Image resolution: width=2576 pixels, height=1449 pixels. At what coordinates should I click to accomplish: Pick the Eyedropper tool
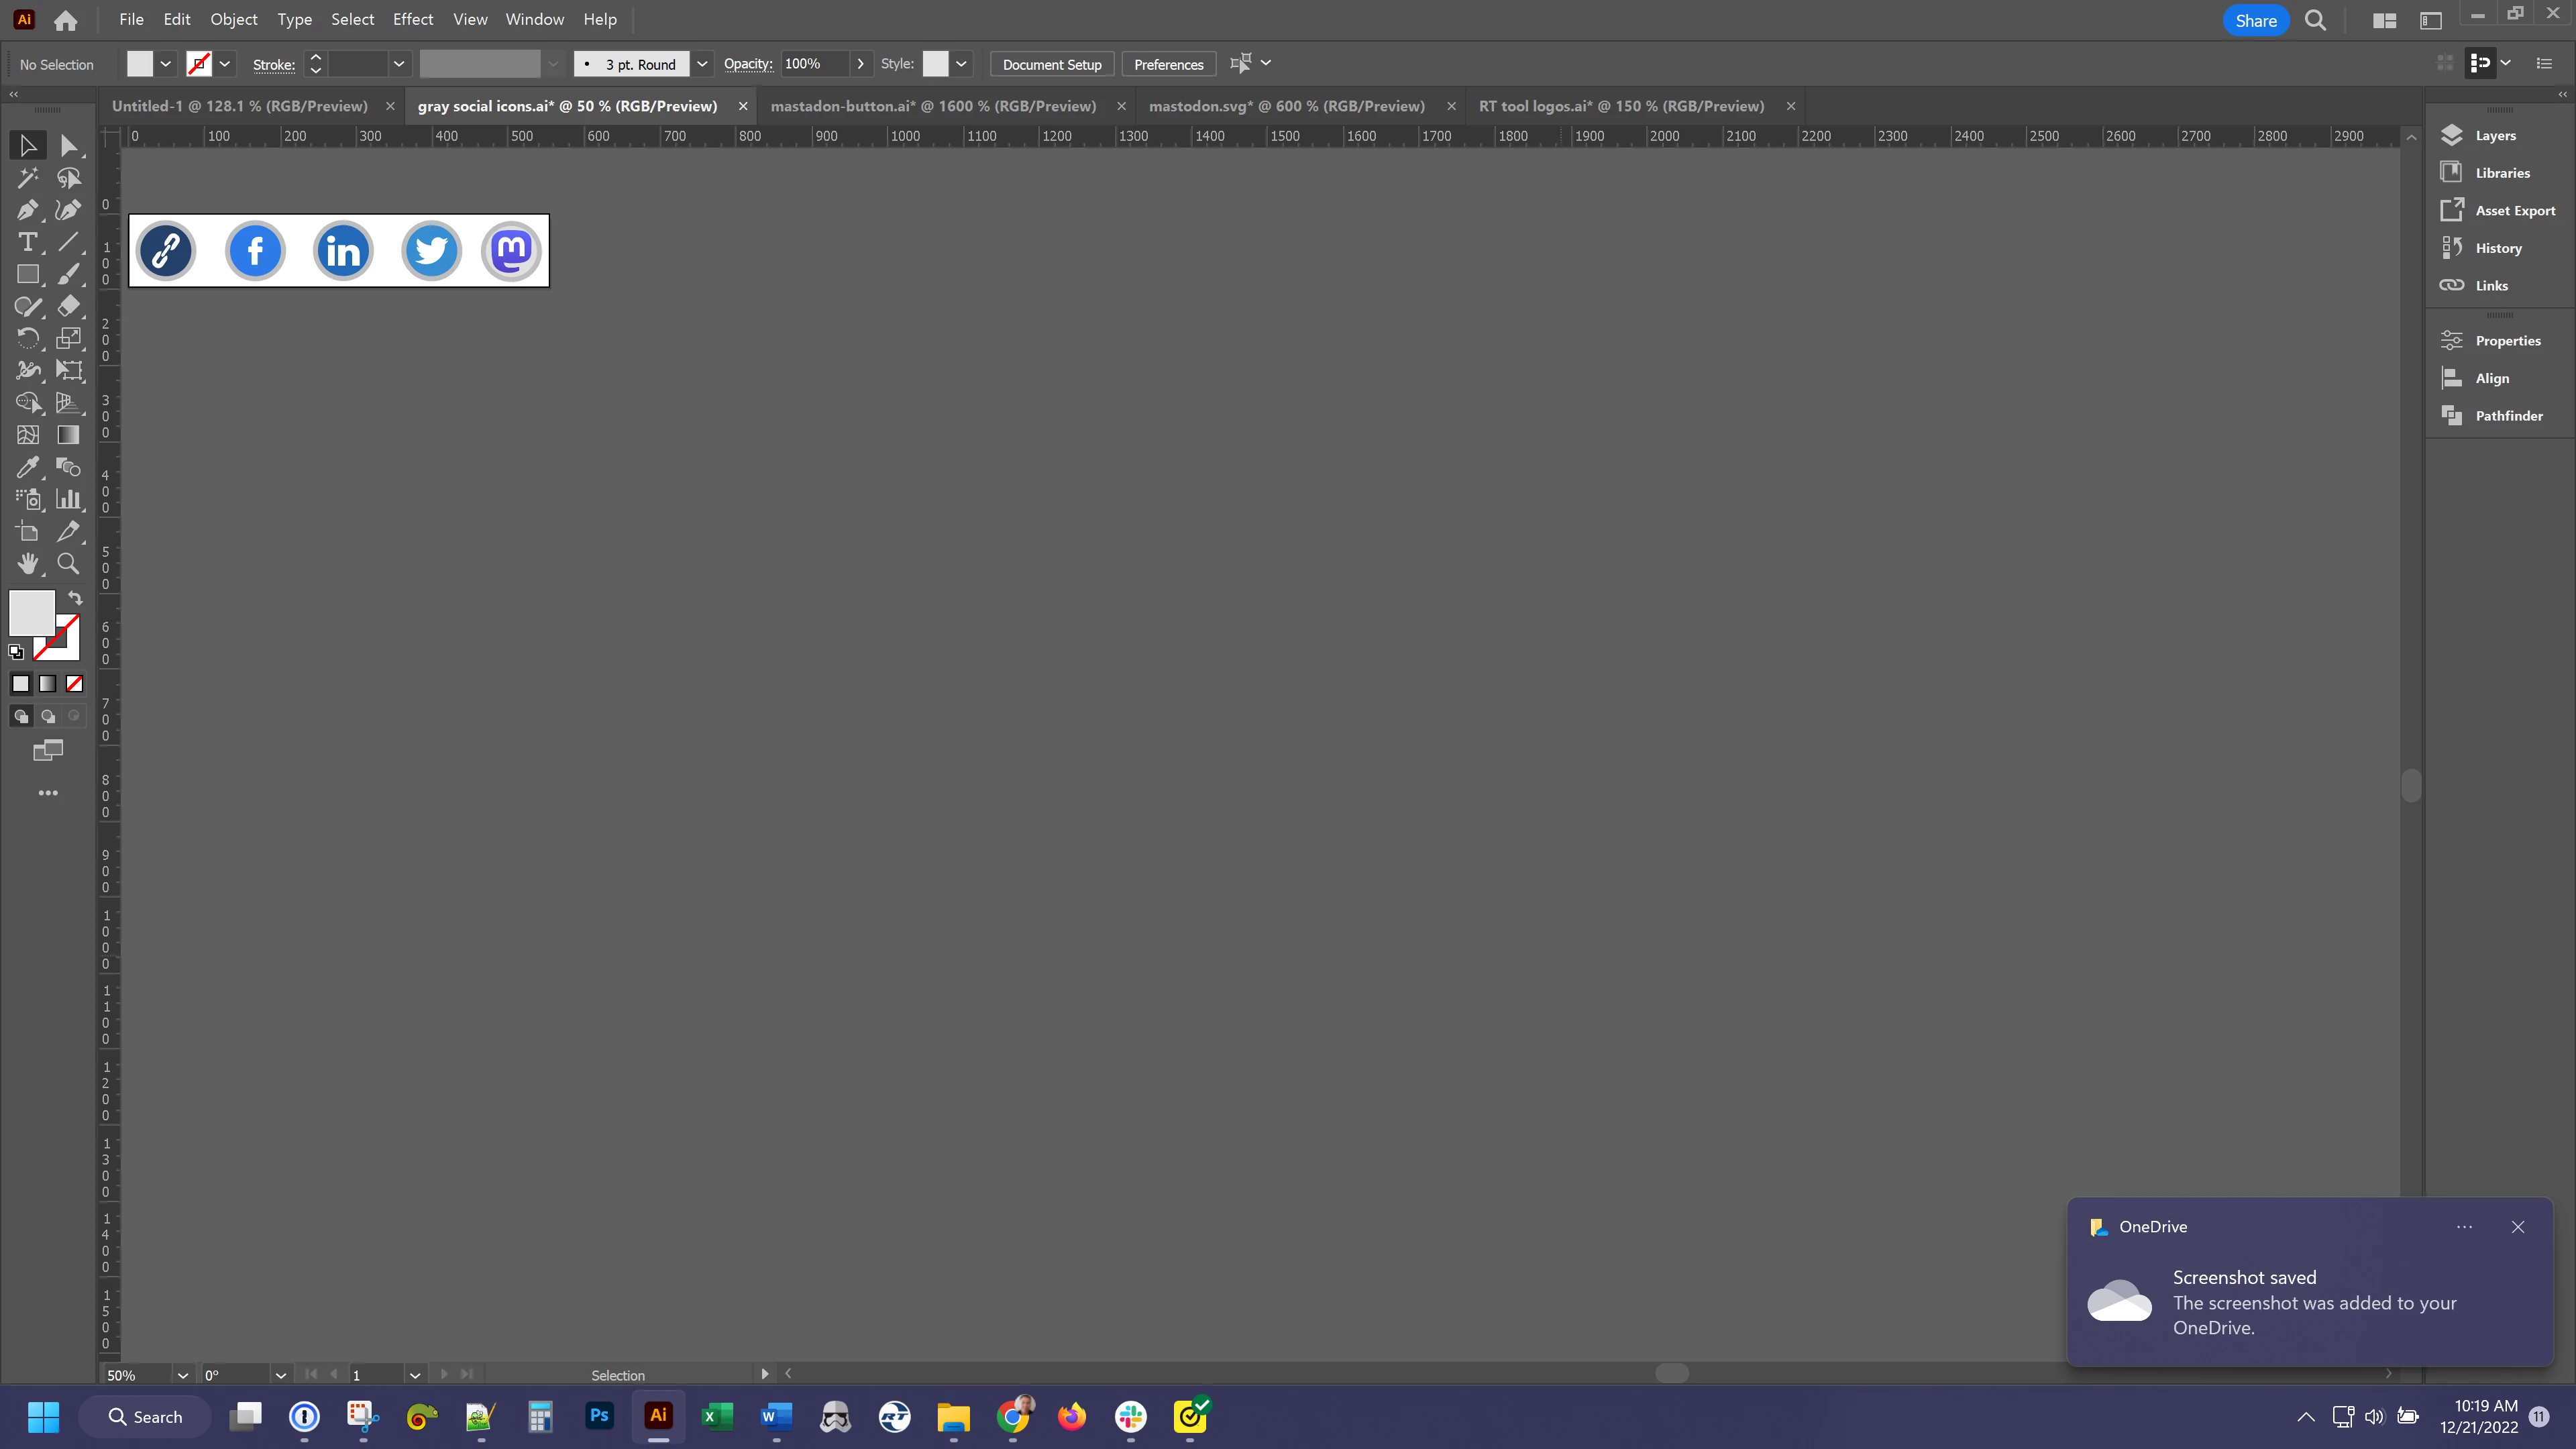[x=27, y=467]
